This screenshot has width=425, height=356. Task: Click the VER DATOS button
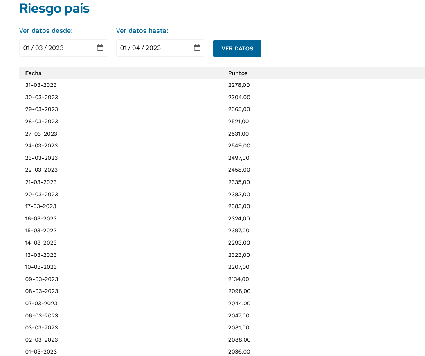(237, 48)
